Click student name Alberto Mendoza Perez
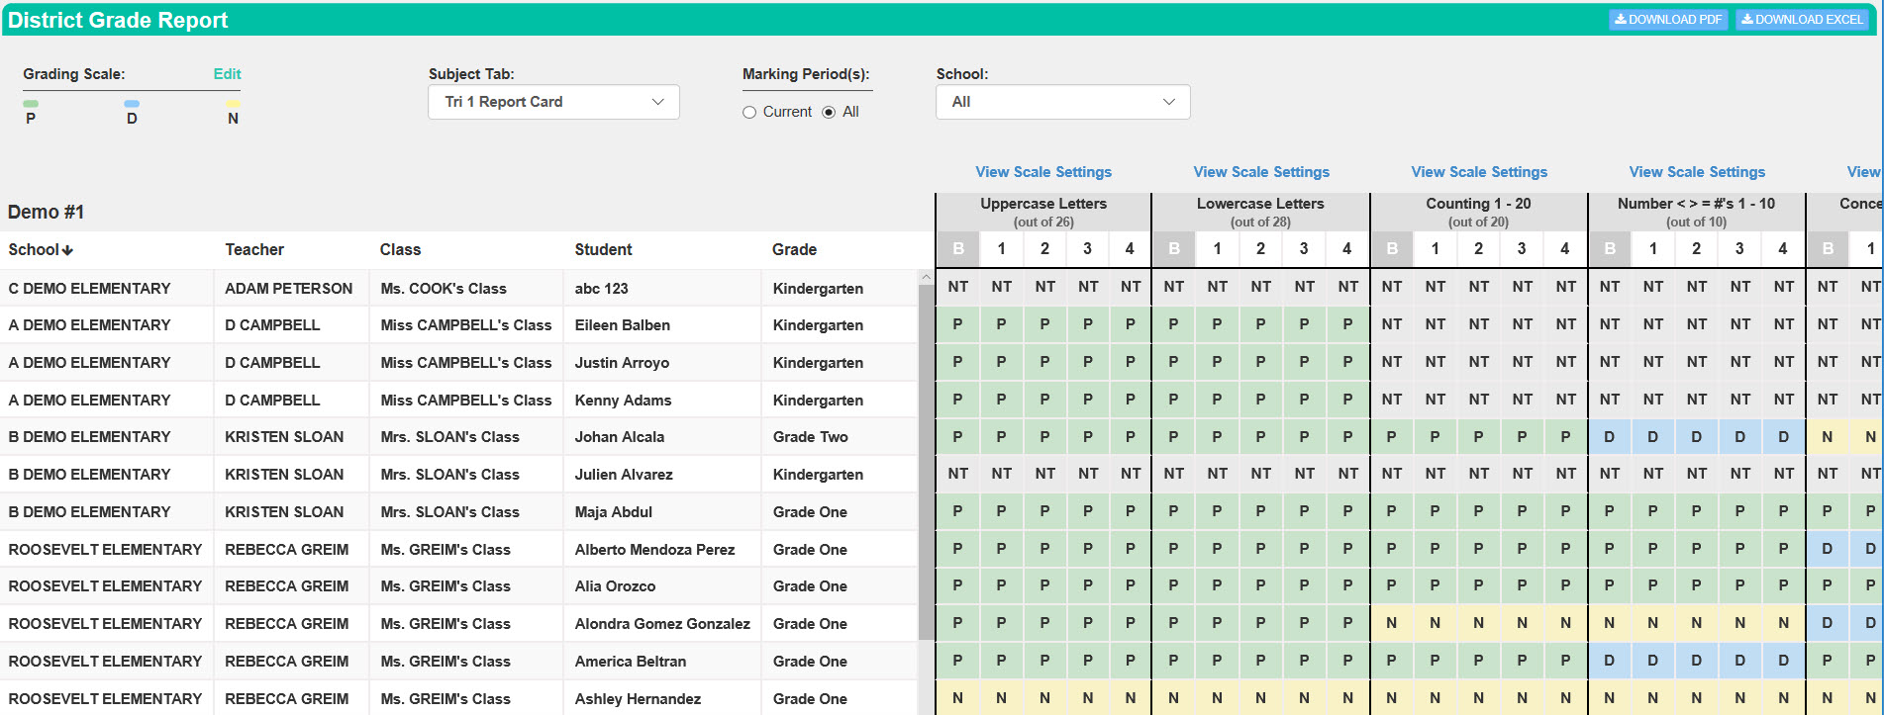This screenshot has height=715, width=1884. (x=654, y=550)
